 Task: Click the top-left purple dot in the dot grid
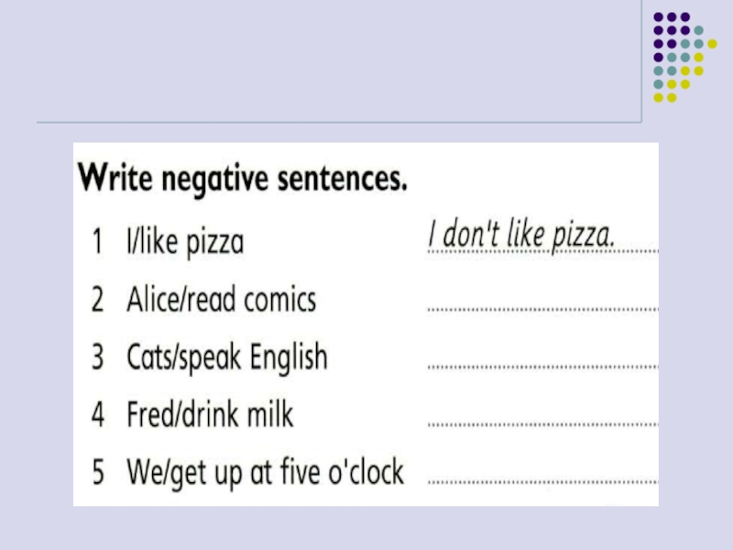[x=658, y=16]
